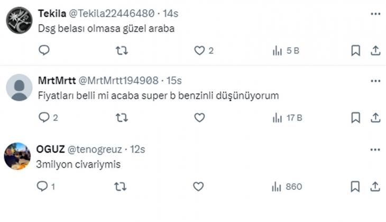View analytics on Tekila's tweet
The height and width of the screenshot is (222, 386).
click(x=277, y=51)
